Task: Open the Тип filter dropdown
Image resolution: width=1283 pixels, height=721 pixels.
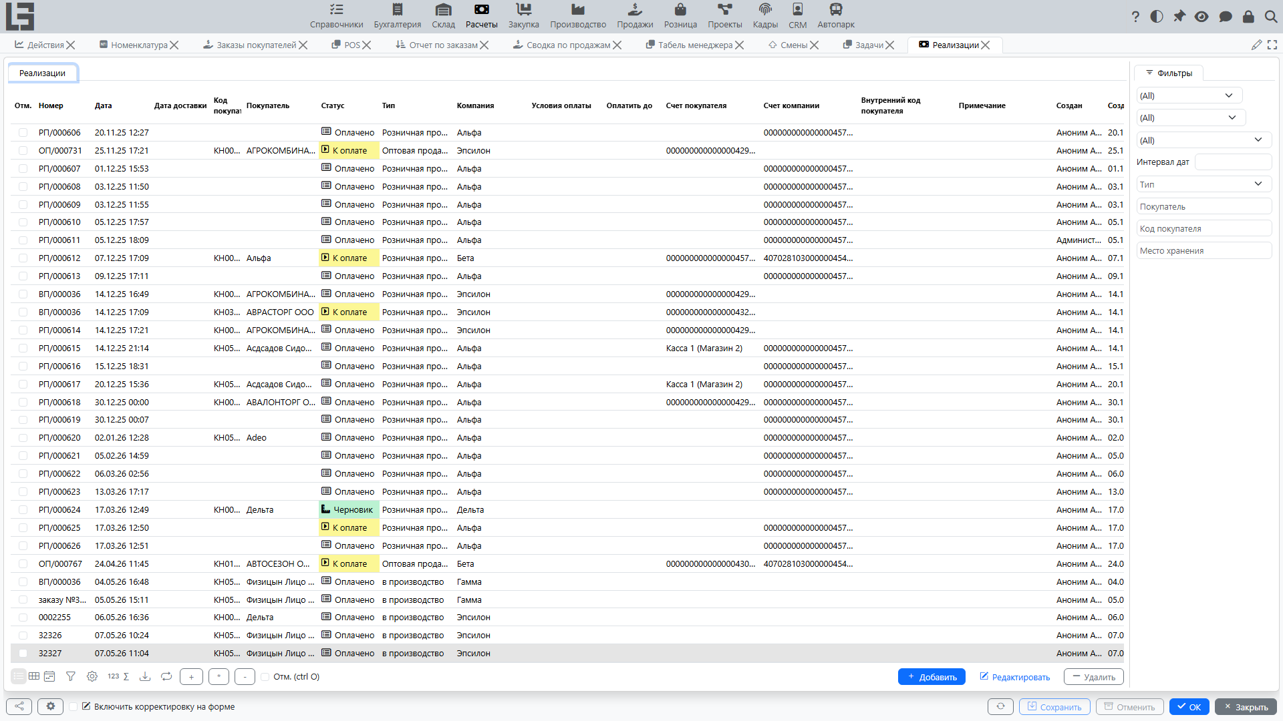Action: click(x=1203, y=184)
